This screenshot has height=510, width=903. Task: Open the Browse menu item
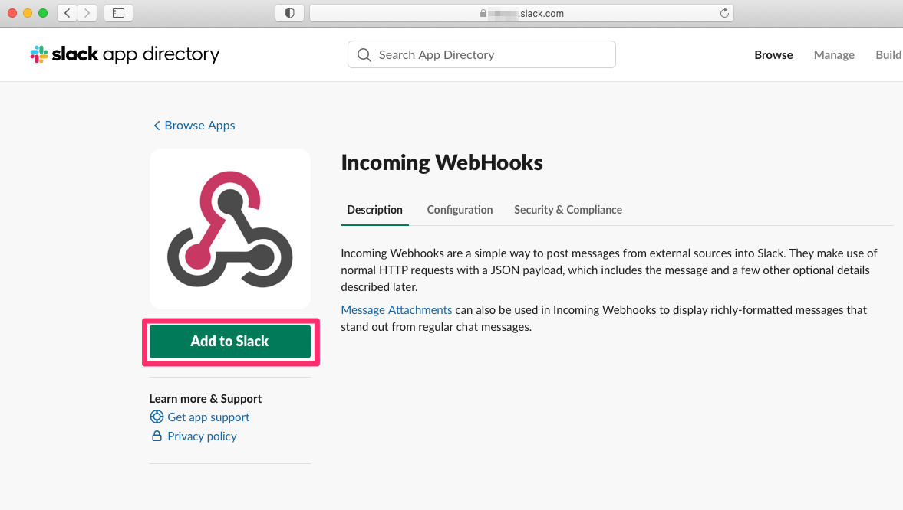pos(773,54)
